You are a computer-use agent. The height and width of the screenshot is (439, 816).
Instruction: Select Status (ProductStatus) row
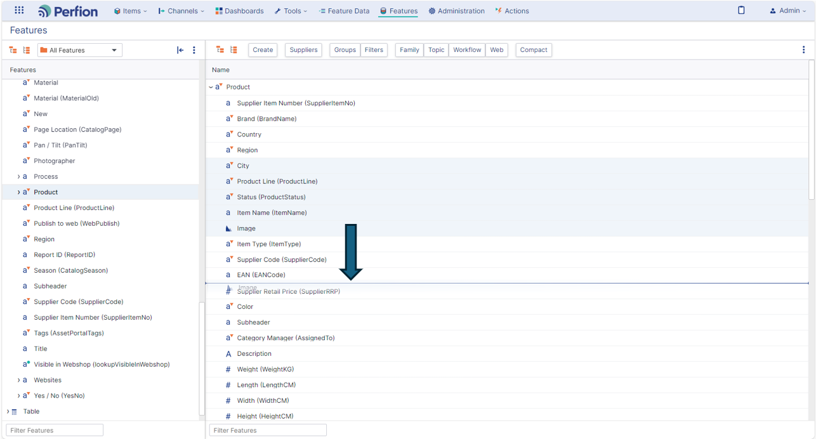(507, 197)
